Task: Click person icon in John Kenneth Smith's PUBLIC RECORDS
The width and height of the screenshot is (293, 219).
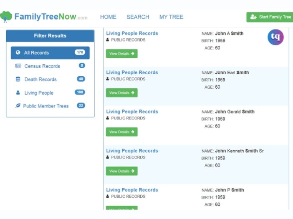Action: (x=108, y=157)
